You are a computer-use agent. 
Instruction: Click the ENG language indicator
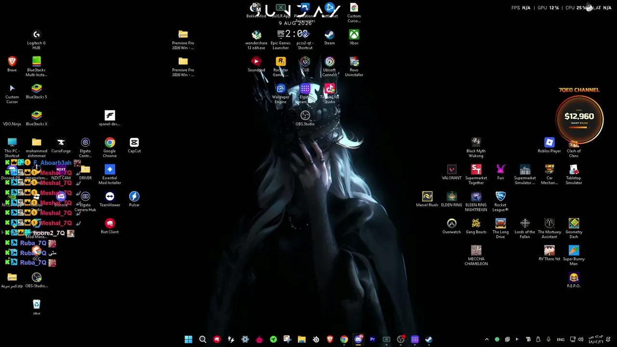(561, 339)
